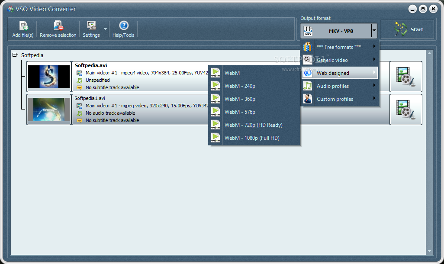This screenshot has height=264, width=444.
Task: Click the Softpedia group label
Action: point(32,55)
